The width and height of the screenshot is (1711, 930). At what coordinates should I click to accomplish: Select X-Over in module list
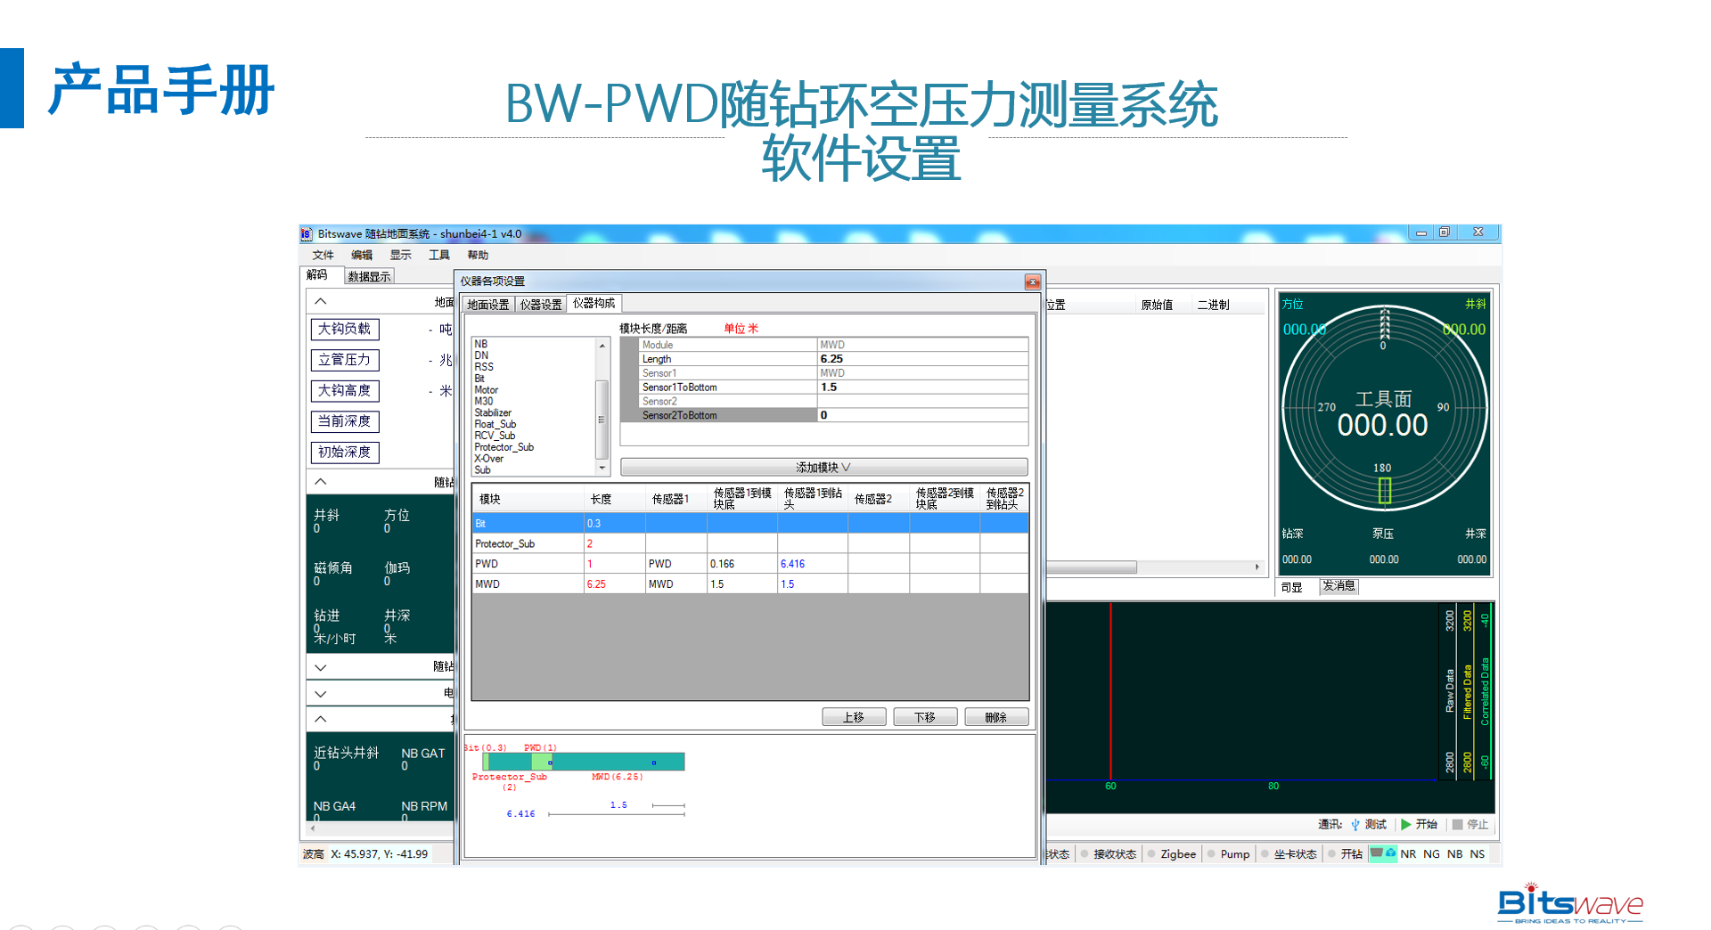tap(488, 459)
